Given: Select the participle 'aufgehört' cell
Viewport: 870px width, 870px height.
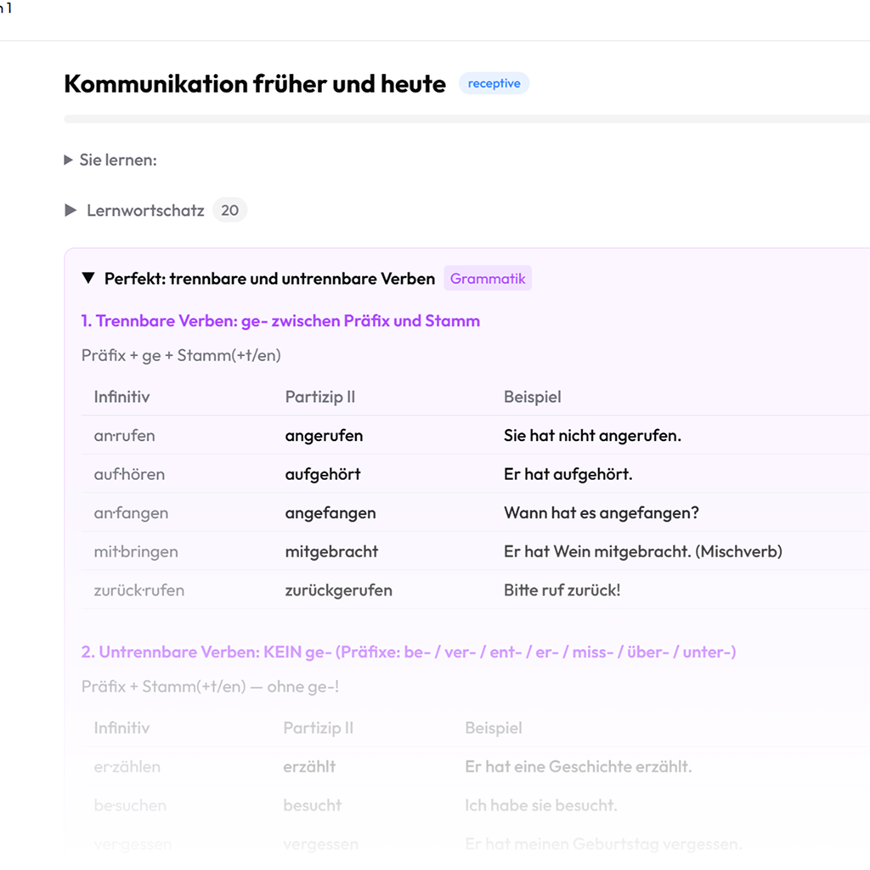Looking at the screenshot, I should click(323, 474).
